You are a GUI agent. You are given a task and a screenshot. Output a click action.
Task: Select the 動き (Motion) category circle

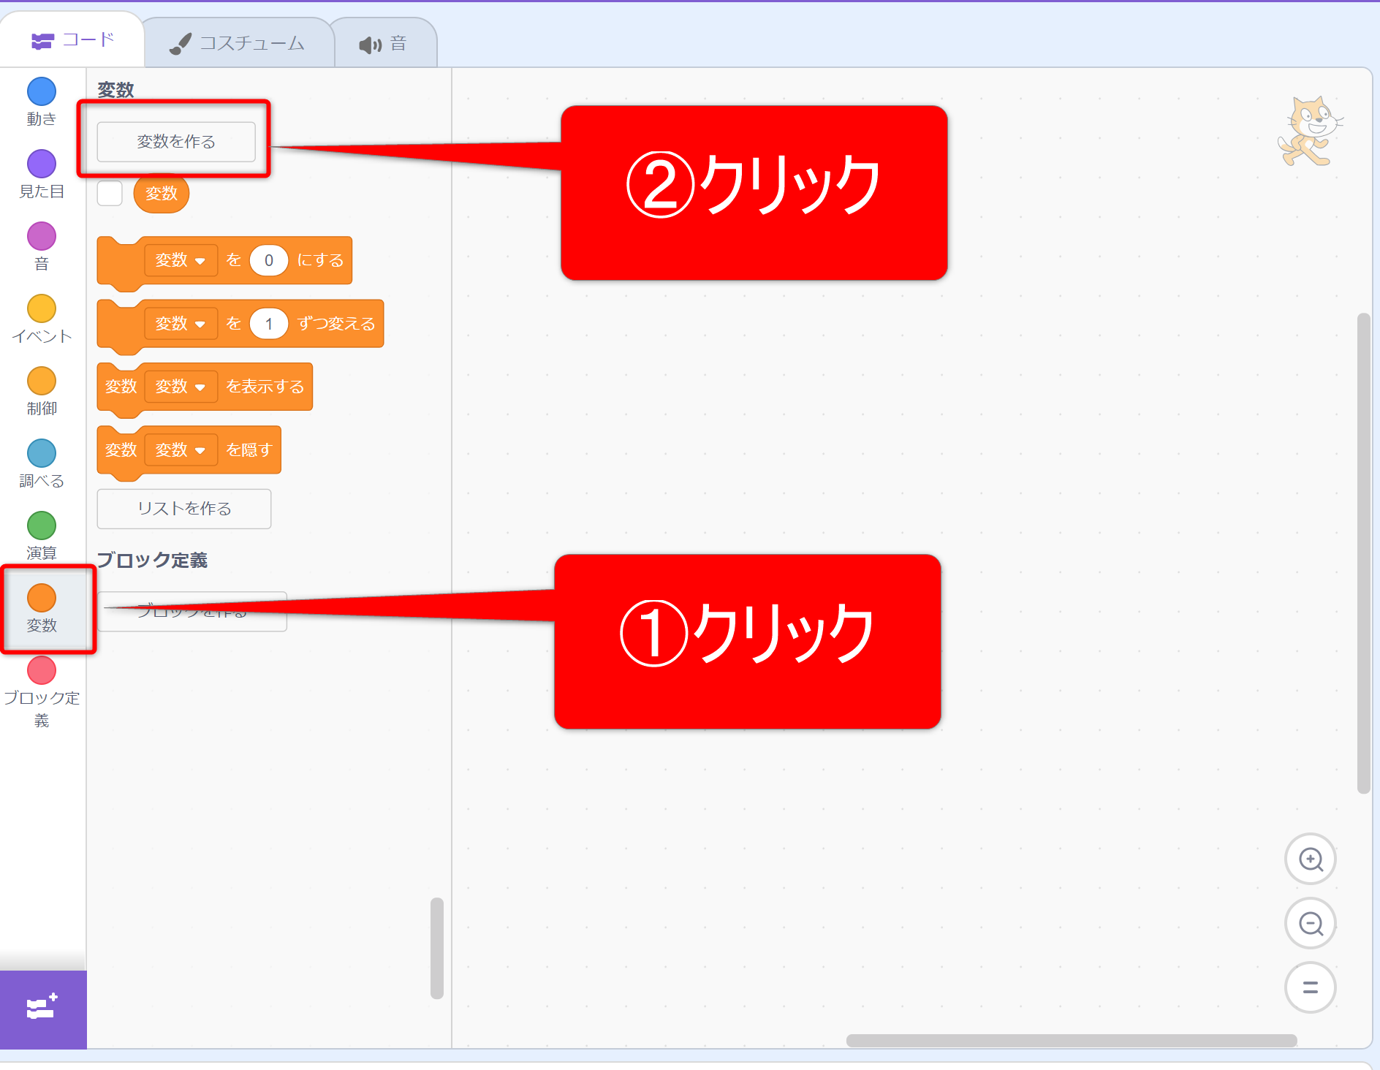[x=42, y=92]
